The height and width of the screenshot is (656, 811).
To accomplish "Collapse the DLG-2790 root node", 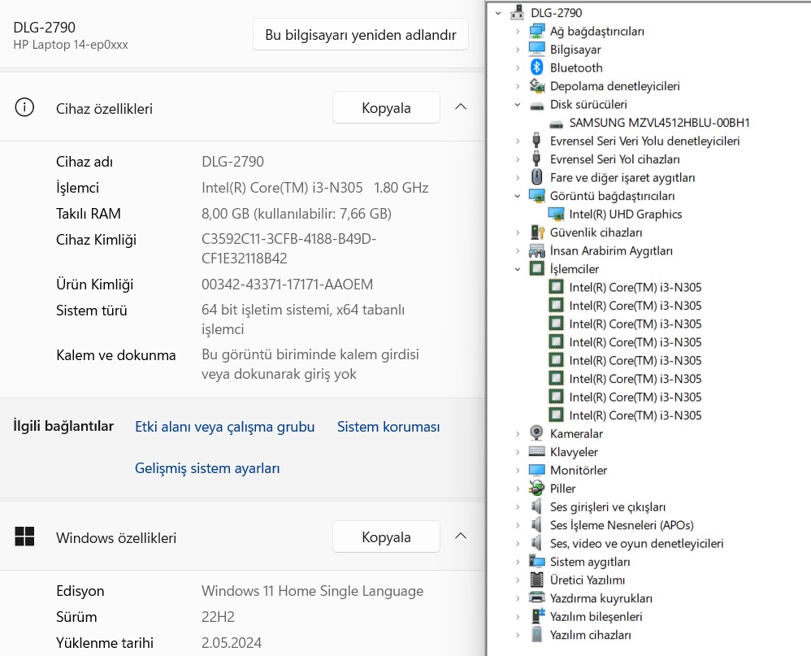I will 498,13.
